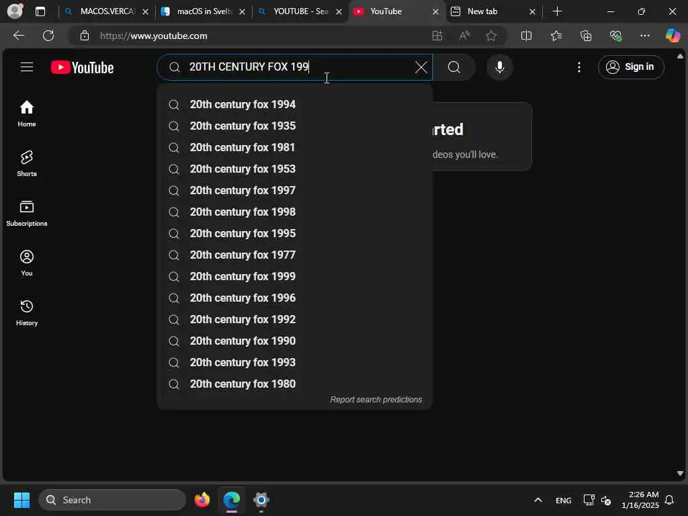Open Edge split screen
This screenshot has height=516, width=688.
(x=526, y=36)
